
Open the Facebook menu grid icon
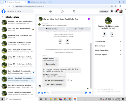[112, 11]
